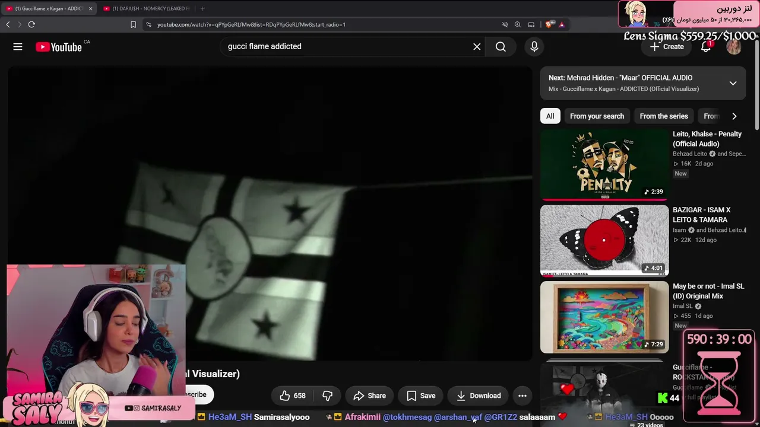Image resolution: width=760 pixels, height=427 pixels.
Task: Select the From your search chip
Action: (x=597, y=116)
